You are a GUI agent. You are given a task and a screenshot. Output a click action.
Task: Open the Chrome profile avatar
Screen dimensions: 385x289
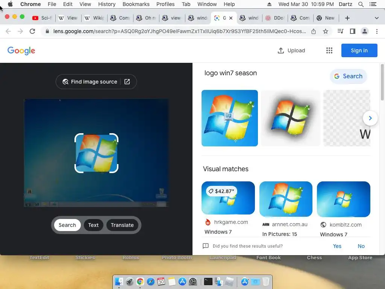click(365, 31)
